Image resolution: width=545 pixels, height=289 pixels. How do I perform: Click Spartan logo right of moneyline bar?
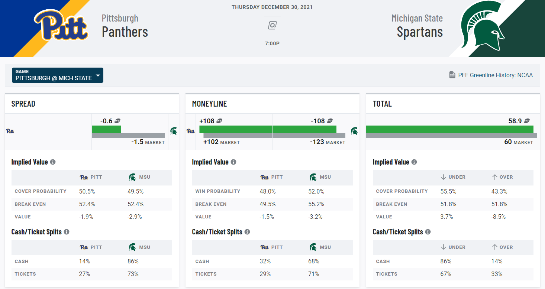[x=354, y=131]
